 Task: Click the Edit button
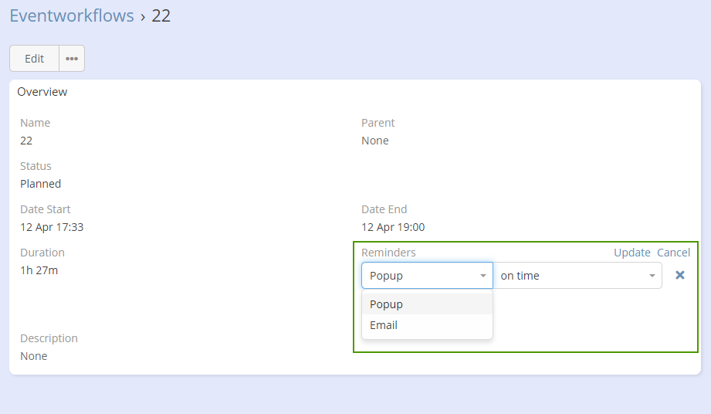click(35, 59)
